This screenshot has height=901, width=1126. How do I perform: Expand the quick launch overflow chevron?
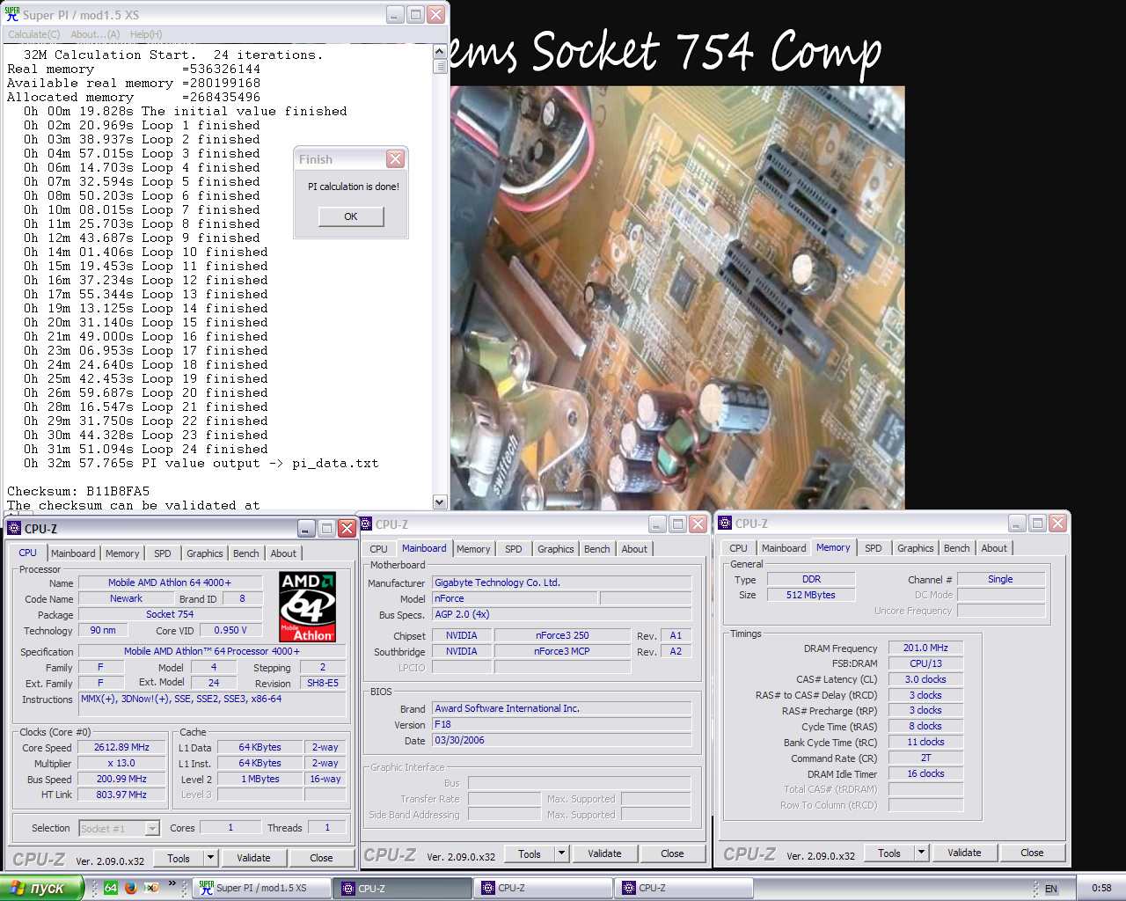(172, 883)
